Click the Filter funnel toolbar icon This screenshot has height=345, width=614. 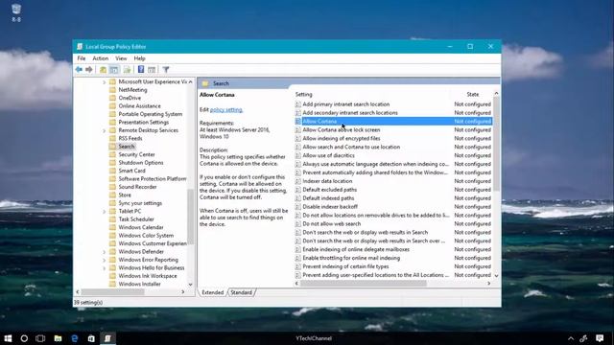[166, 70]
